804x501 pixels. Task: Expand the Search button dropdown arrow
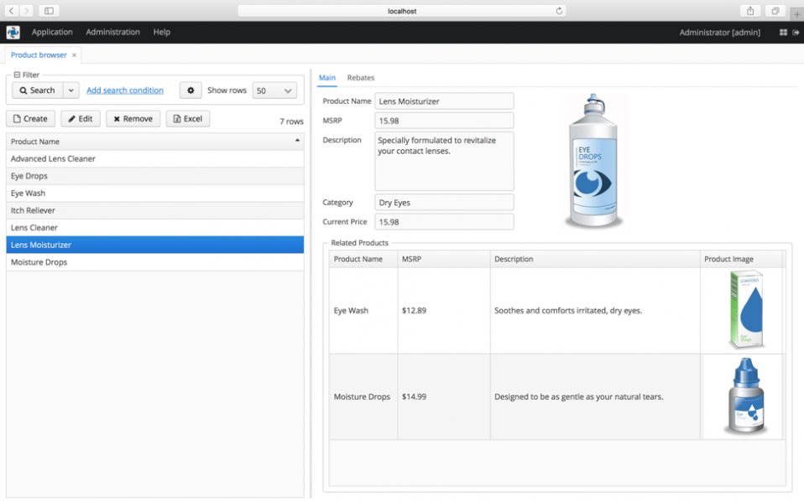[x=71, y=90]
